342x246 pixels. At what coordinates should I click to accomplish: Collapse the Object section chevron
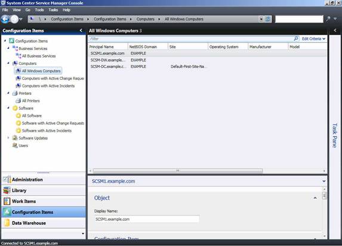pos(315,198)
